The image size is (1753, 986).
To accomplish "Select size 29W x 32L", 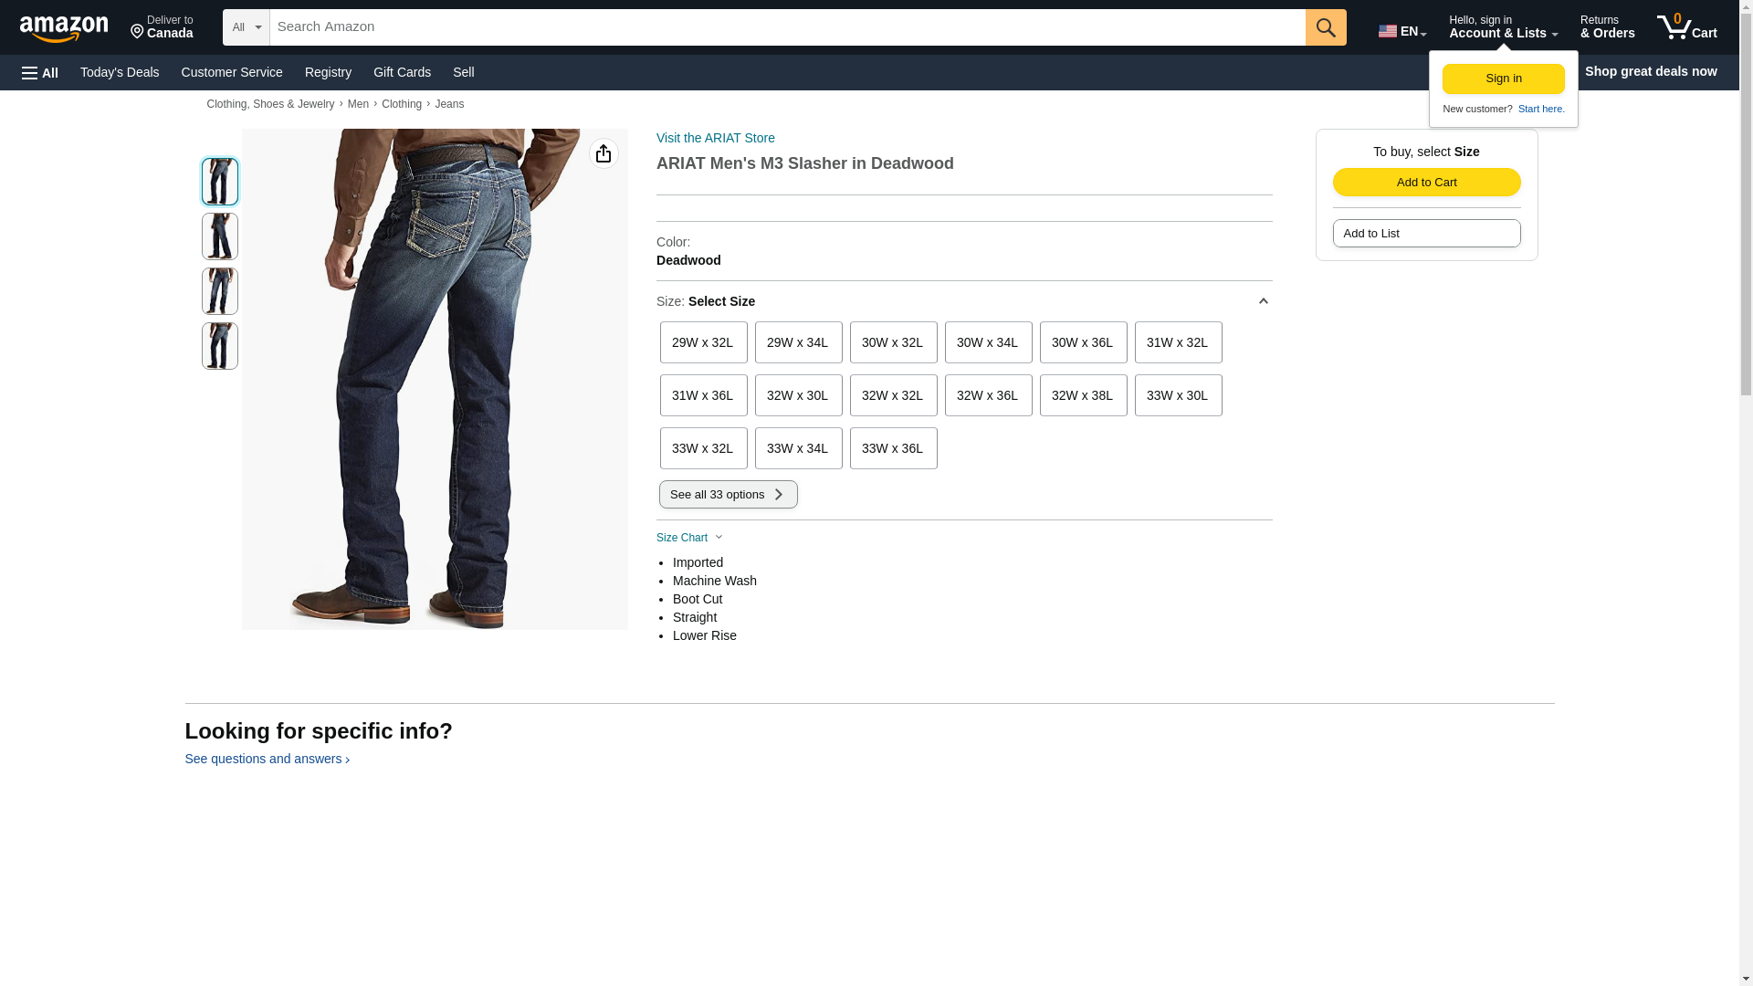I will [x=703, y=342].
